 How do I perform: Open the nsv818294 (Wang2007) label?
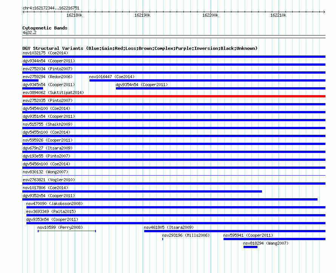point(266,243)
